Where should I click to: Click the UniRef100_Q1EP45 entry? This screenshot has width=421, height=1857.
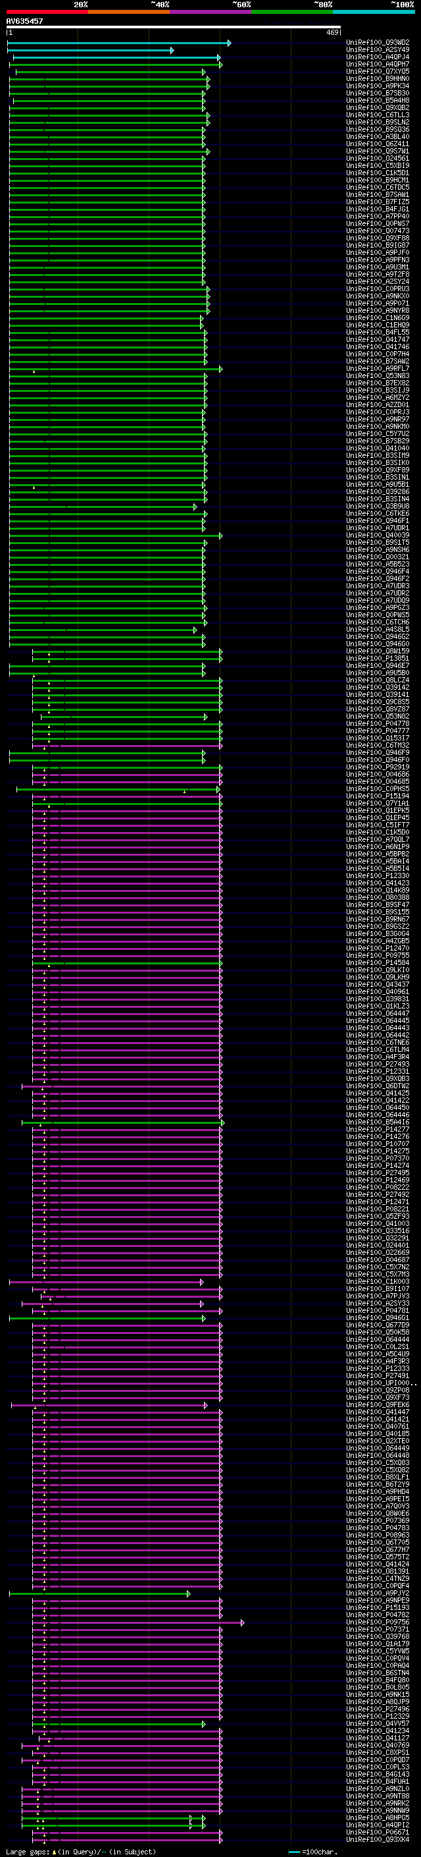point(378,818)
